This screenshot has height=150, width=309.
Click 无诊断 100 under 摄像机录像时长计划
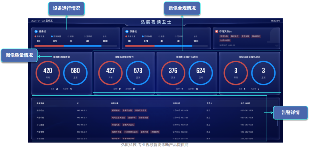point(193,89)
